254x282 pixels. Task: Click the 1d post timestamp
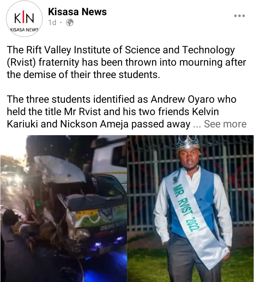pyautogui.click(x=52, y=23)
